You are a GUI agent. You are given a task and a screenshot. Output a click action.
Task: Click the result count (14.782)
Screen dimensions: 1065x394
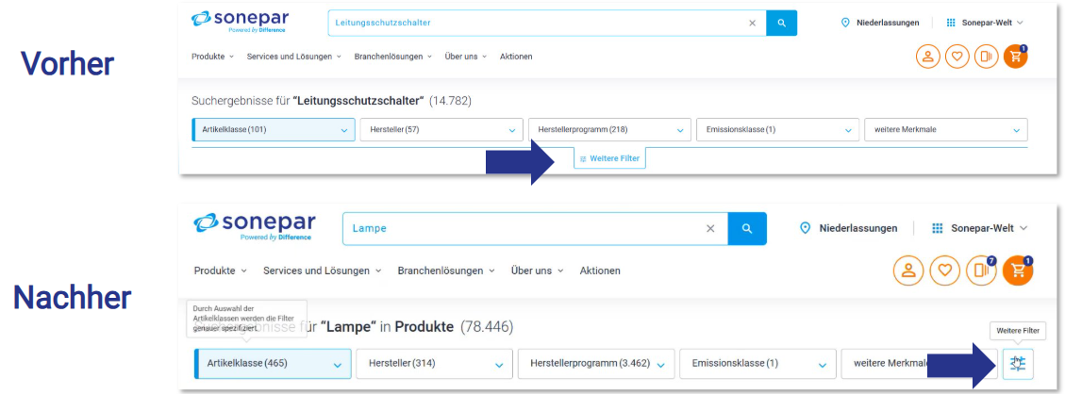point(451,101)
